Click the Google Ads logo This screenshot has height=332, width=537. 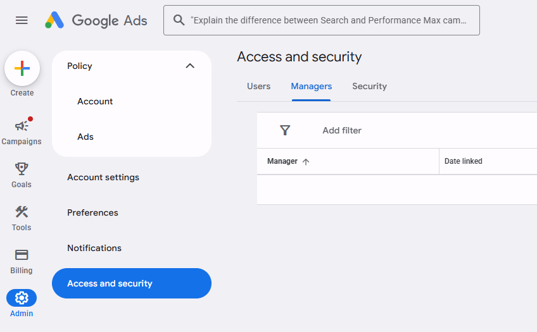pos(96,20)
